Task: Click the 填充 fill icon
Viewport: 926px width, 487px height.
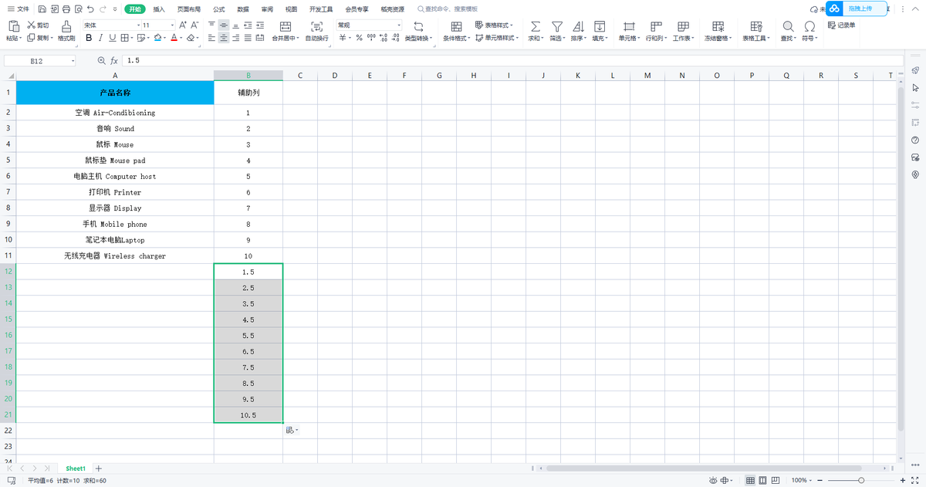Action: pos(599,26)
